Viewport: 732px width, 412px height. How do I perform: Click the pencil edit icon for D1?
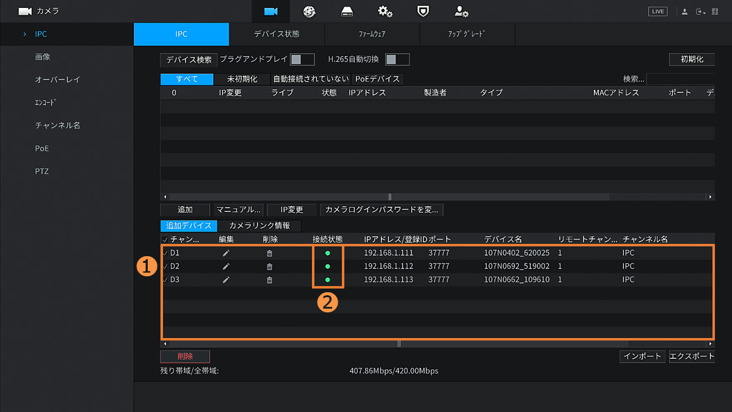(226, 253)
